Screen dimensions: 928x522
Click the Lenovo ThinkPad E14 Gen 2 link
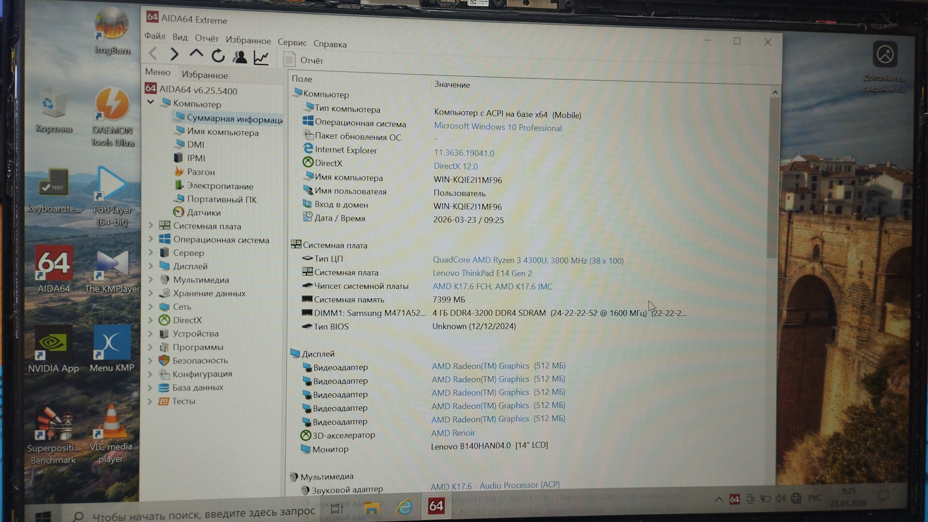coord(482,273)
